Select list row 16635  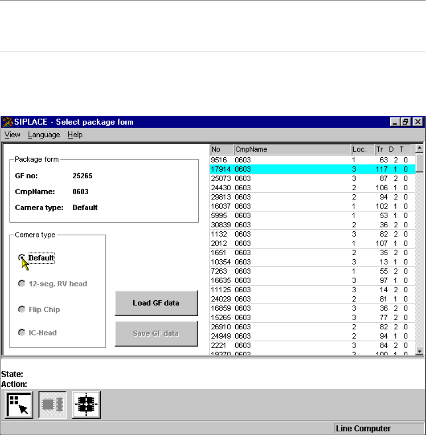click(x=313, y=280)
